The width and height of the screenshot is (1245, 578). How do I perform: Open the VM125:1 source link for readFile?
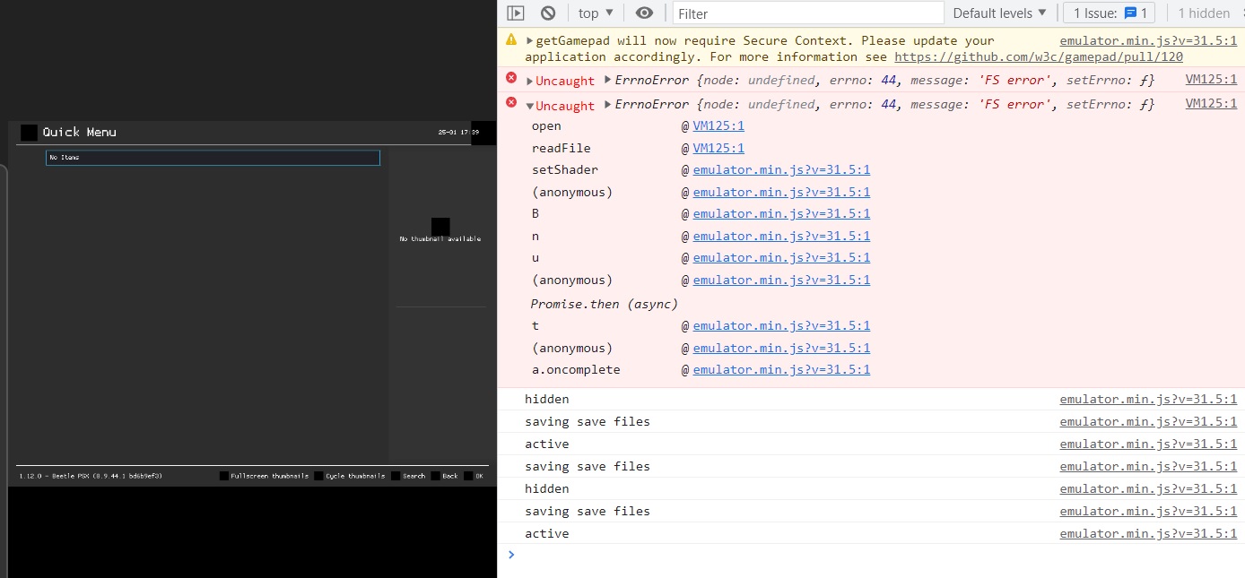click(x=718, y=148)
